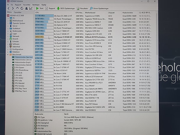Open BIOS Opdateringer download icon
The width and height of the screenshot is (180, 135).
point(58,8)
